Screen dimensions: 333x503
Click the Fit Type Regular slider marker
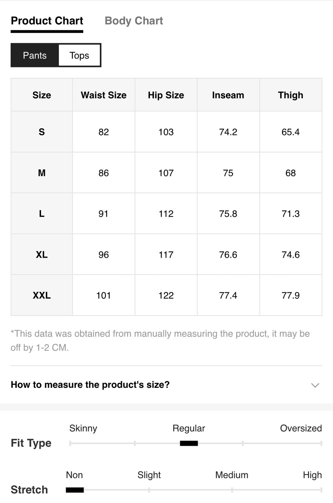[189, 443]
